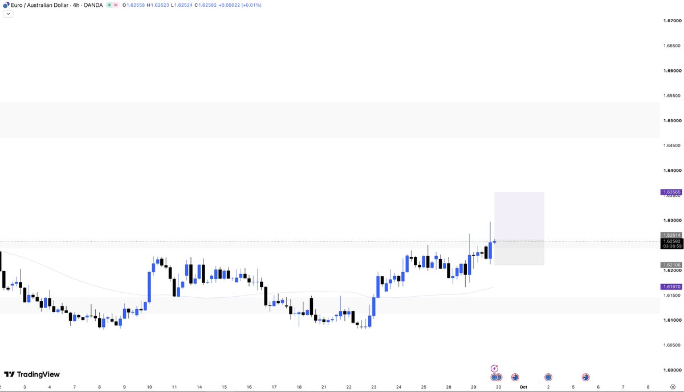Click the green market status dot
This screenshot has height=392, width=684.
coord(108,5)
